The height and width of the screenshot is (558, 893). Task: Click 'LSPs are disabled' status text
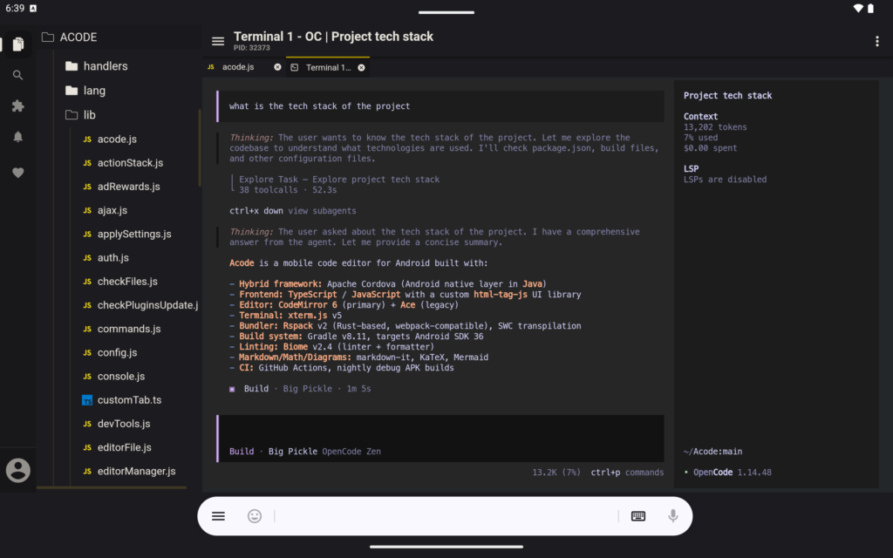tap(725, 180)
